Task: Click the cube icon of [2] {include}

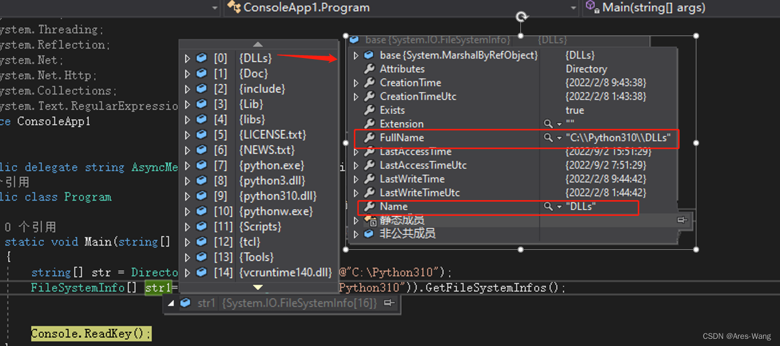Action: [202, 89]
